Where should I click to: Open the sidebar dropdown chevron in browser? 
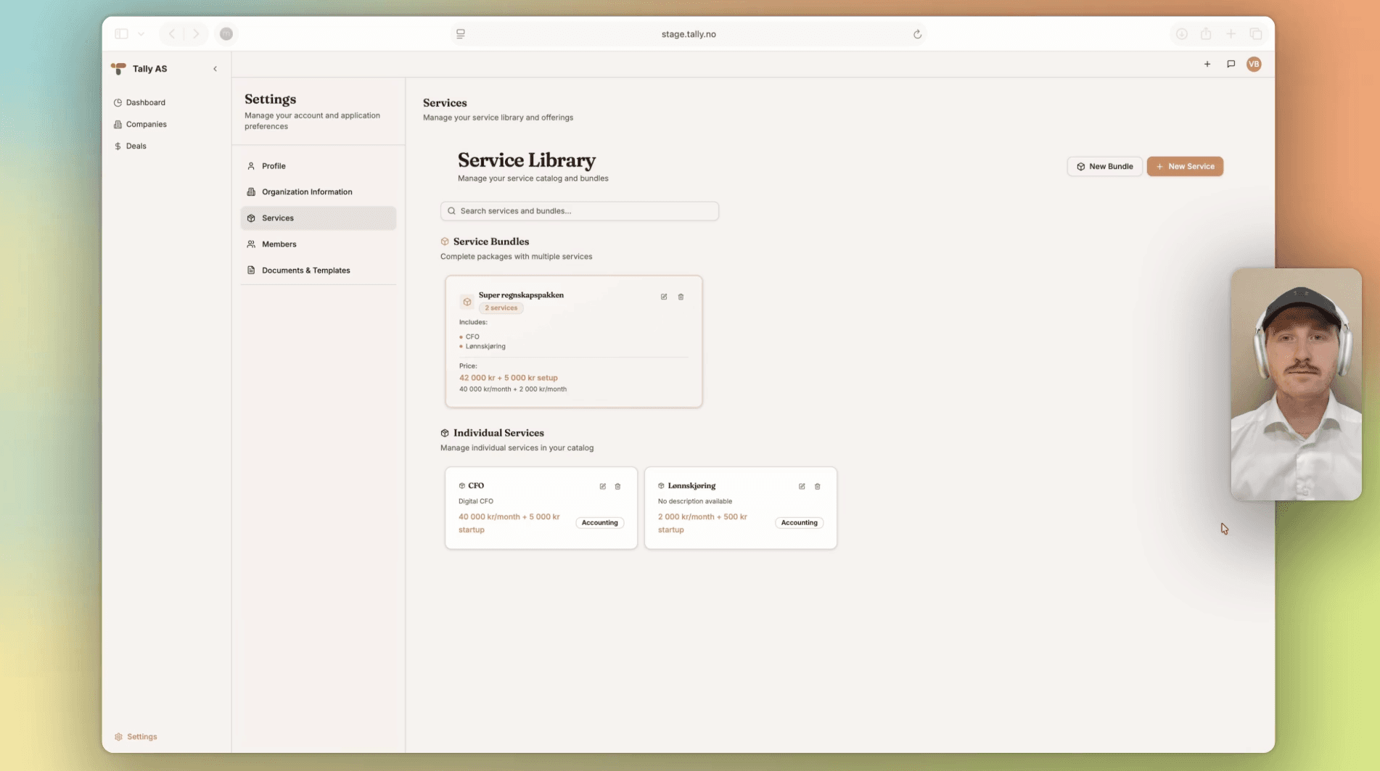click(141, 34)
